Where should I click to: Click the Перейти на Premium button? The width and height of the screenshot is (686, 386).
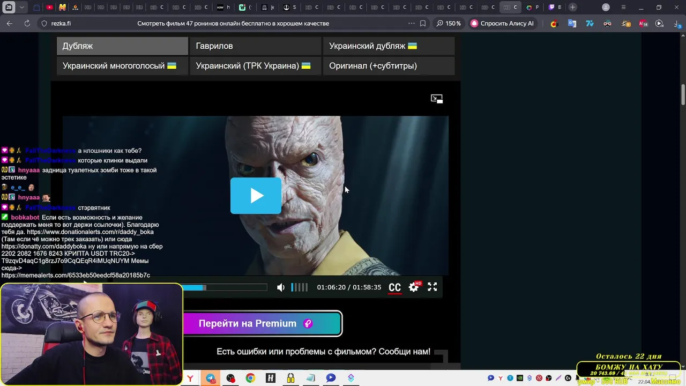[x=262, y=324]
